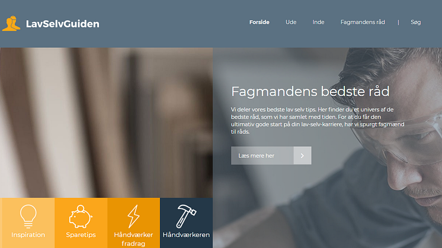Click the orange LavSelvGuiden figure logo icon
The width and height of the screenshot is (442, 248).
[x=11, y=23]
